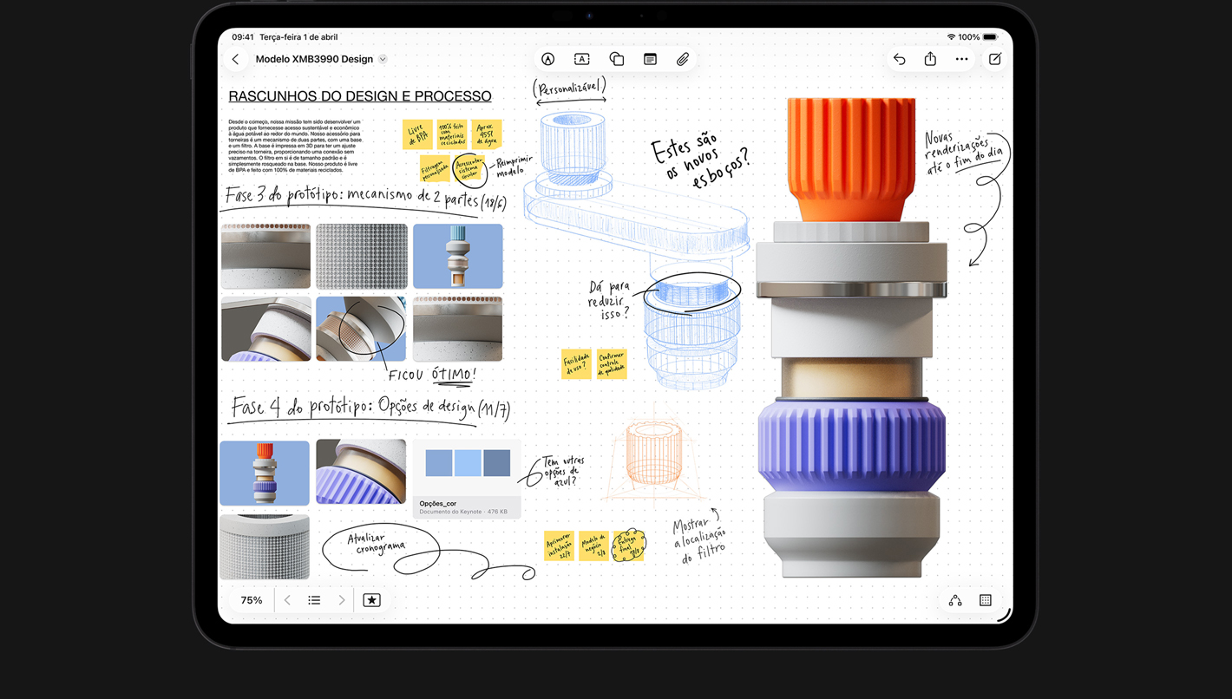Select the drawing pen tool
Viewport: 1232px width, 699px height.
[548, 59]
